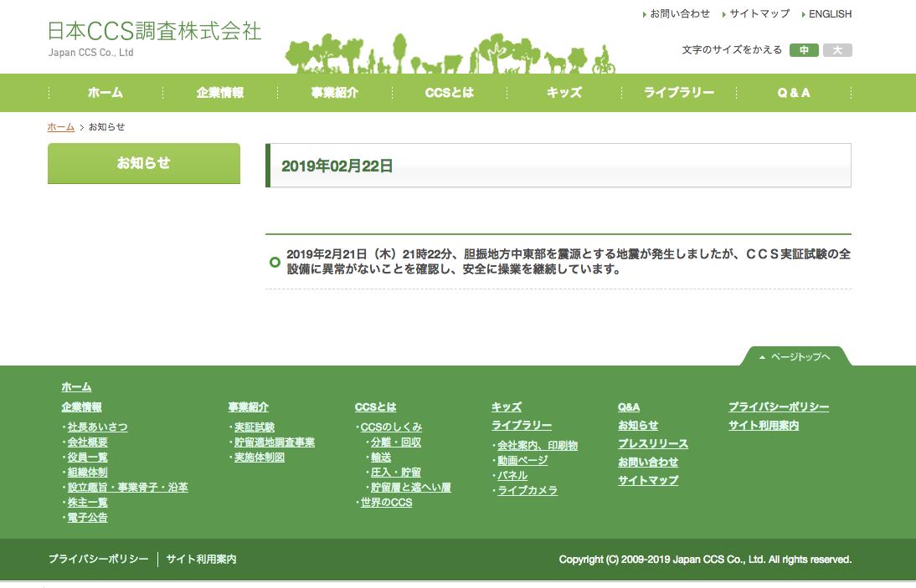Open the 社長あいさつ footer link
The image size is (916, 588).
[97, 427]
